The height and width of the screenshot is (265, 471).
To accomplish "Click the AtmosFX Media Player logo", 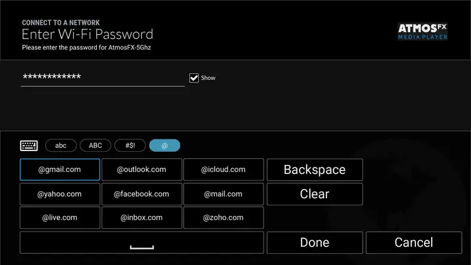I will pyautogui.click(x=423, y=31).
